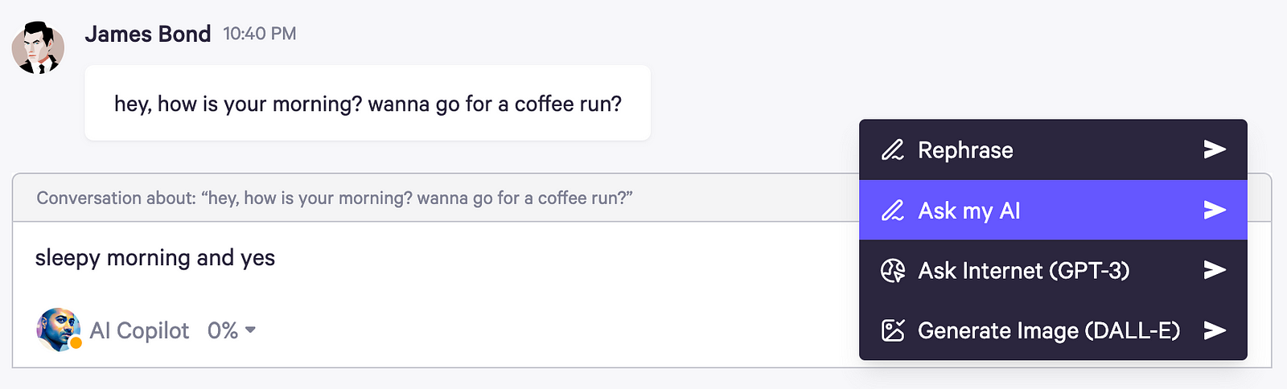
Task: Click James Bond's coffee run message bubble
Action: click(x=368, y=104)
